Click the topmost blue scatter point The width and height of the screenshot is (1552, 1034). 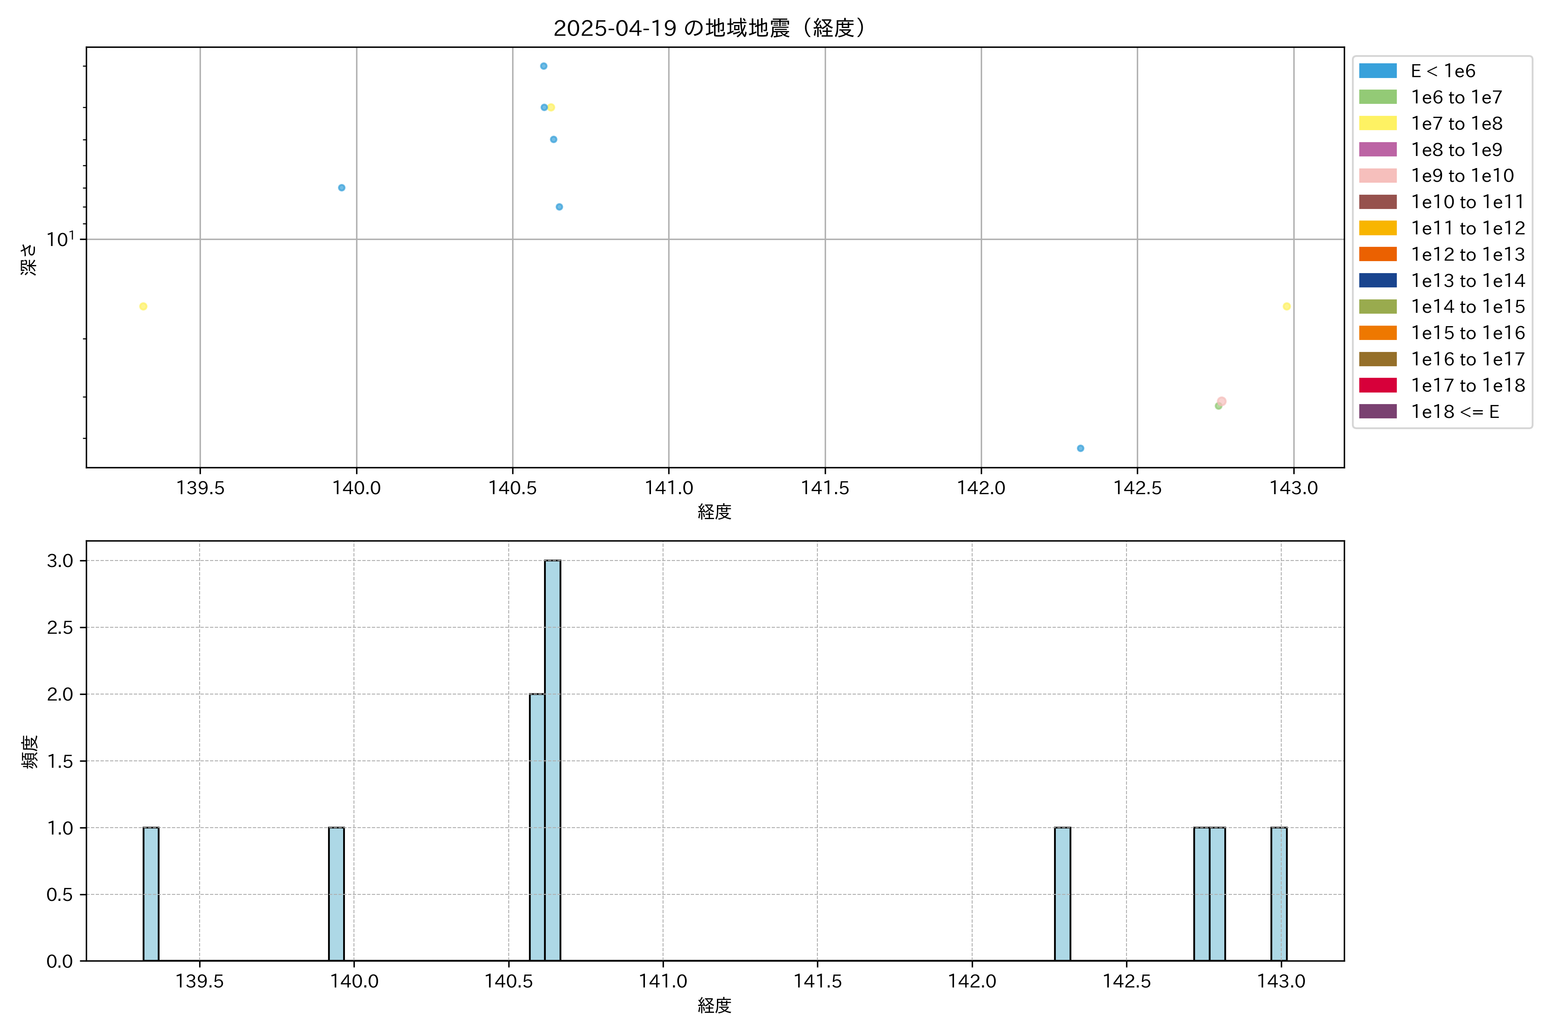tap(544, 66)
